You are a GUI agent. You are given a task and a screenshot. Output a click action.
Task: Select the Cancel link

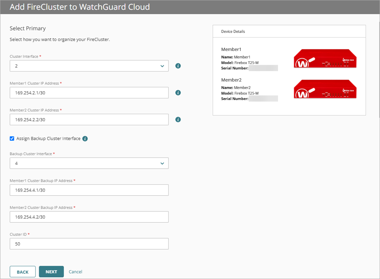[x=75, y=271]
